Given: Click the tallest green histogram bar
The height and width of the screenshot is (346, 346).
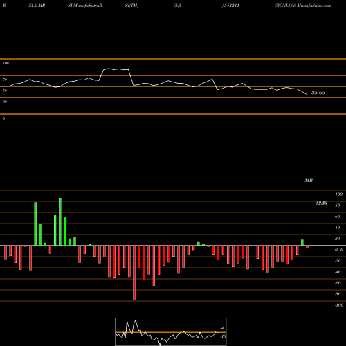Looking at the screenshot, I should (x=60, y=222).
